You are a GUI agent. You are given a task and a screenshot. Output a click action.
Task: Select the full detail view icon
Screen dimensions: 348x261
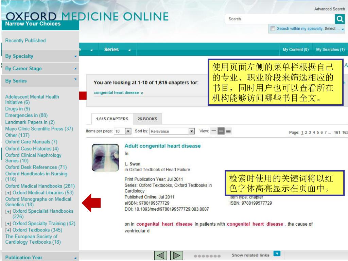point(228,131)
